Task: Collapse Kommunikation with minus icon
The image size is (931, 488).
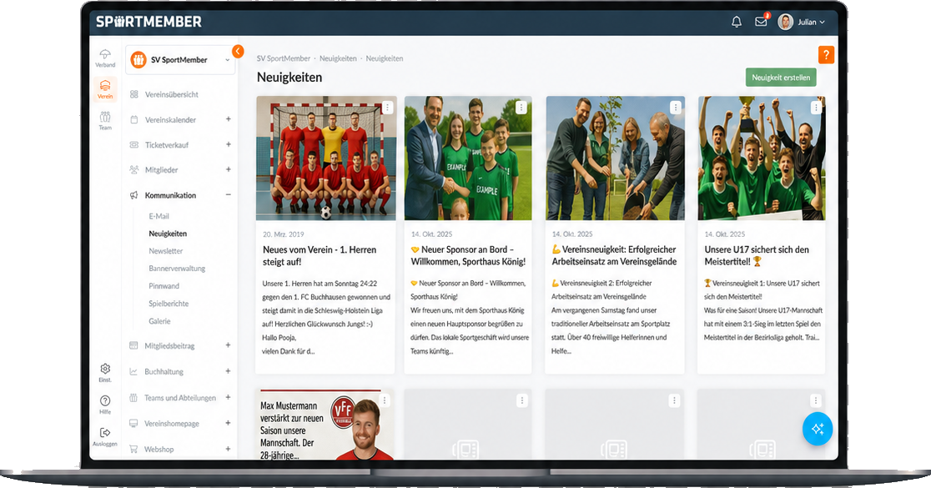Action: [228, 194]
